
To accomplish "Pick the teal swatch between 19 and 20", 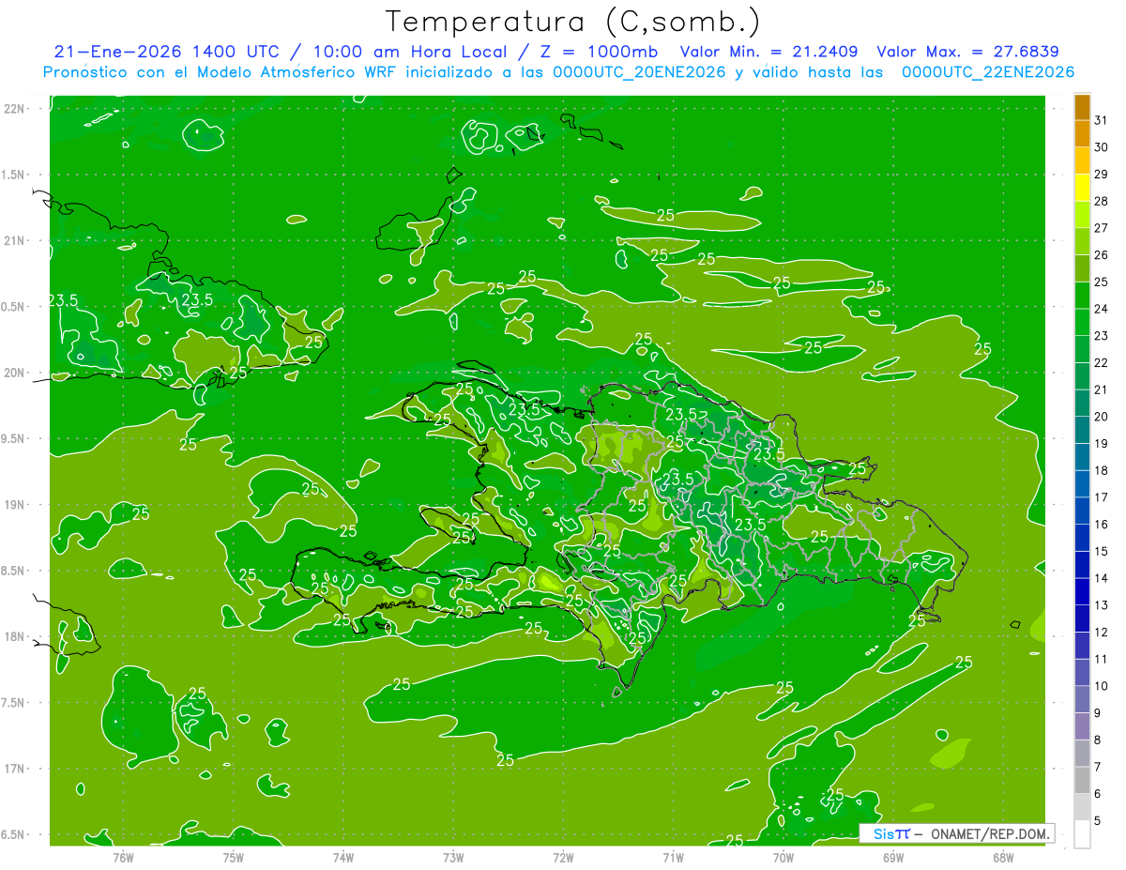I will tap(1082, 430).
